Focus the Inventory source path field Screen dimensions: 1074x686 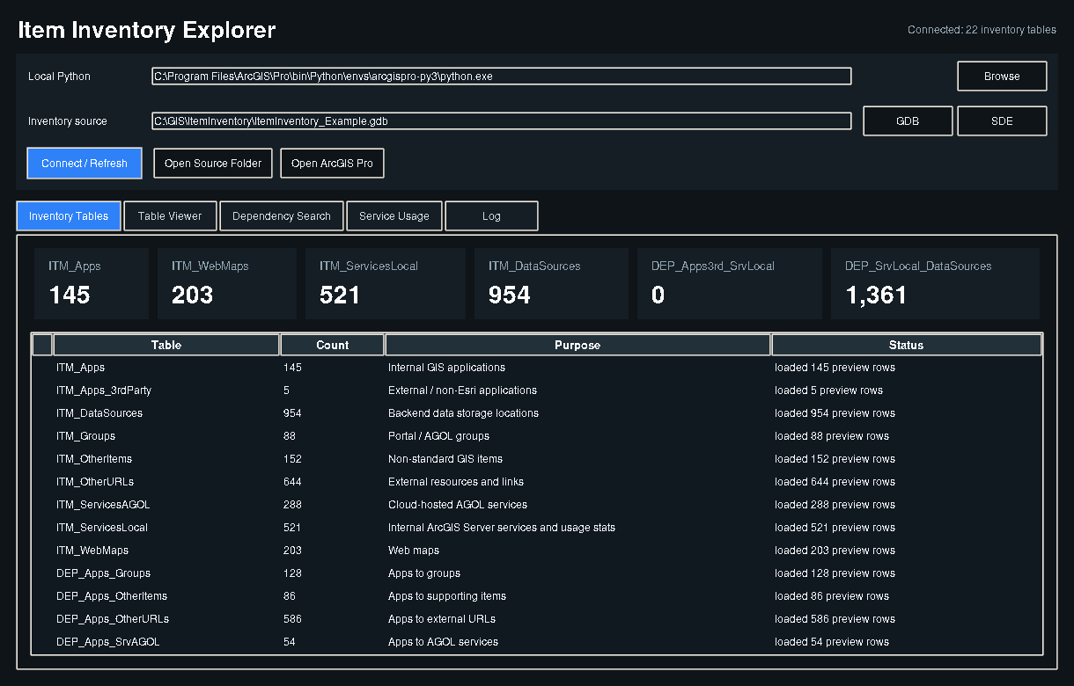(x=502, y=121)
